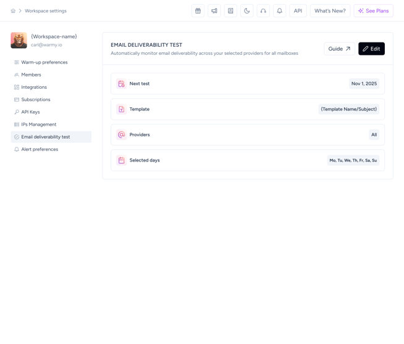Image resolution: width=404 pixels, height=344 pixels.
Task: Click the API Keys key icon
Action: (x=17, y=112)
